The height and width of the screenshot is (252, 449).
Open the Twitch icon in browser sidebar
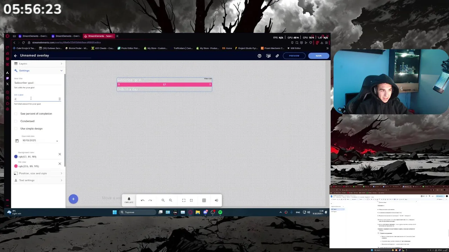pyautogui.click(x=7, y=78)
